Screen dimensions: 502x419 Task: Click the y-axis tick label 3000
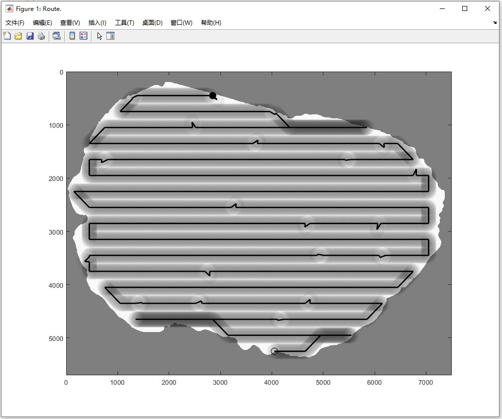coord(56,232)
